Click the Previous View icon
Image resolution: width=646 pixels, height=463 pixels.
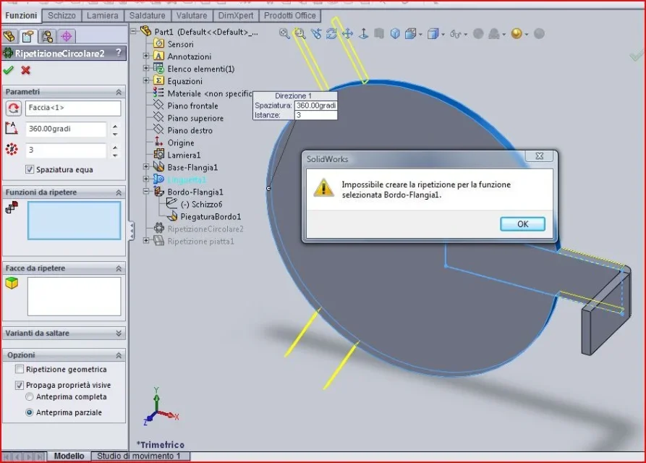pyautogui.click(x=316, y=34)
